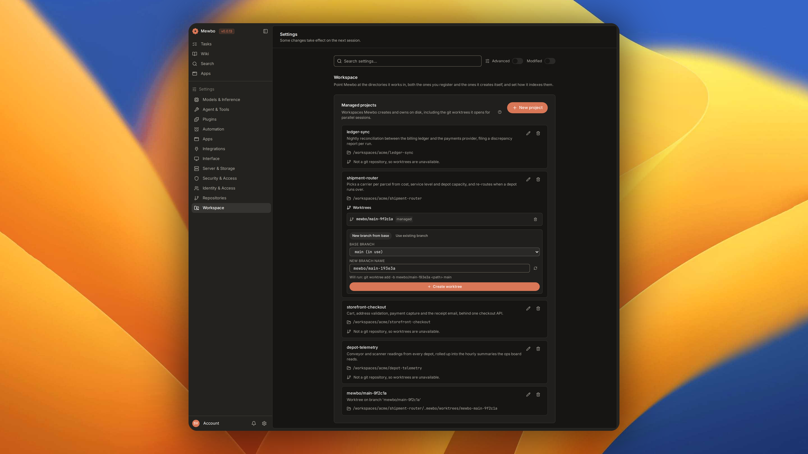Open Agent & Tools settings
The image size is (808, 454).
coord(231,110)
